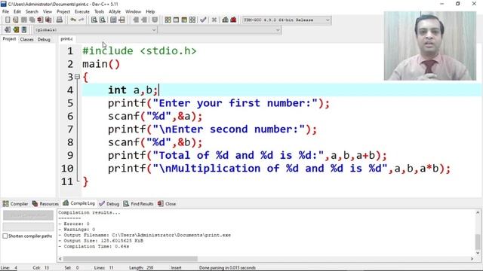Click the Find toolbar icon
The width and height of the screenshot is (483, 271).
tap(94, 20)
